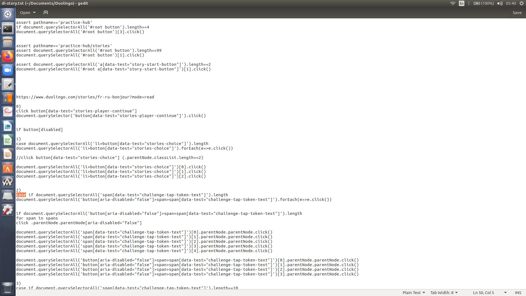Place cursor after highlighted 'case' word

tap(26, 195)
